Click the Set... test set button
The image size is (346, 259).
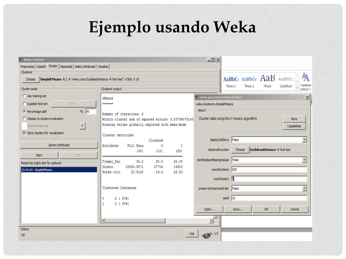point(73,104)
